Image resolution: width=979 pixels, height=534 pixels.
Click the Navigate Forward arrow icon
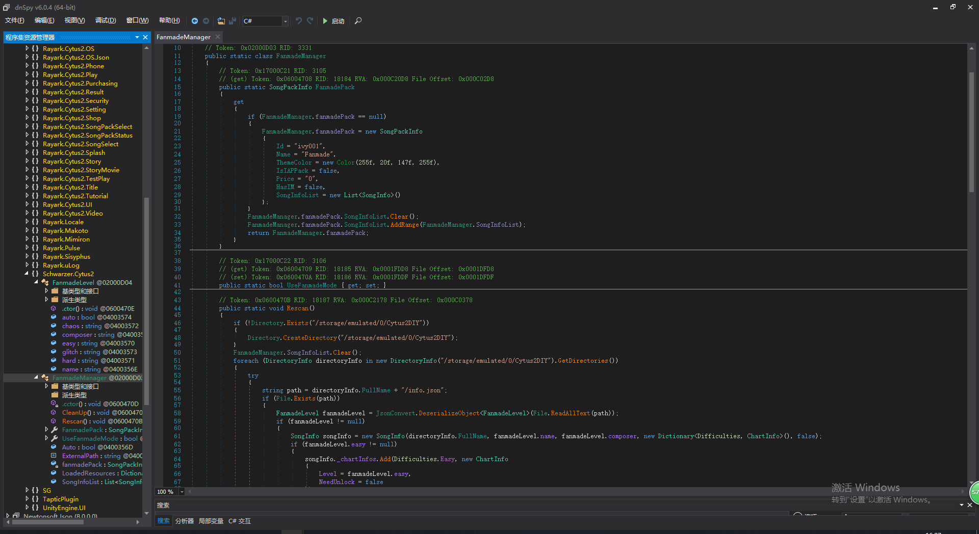[x=206, y=21]
